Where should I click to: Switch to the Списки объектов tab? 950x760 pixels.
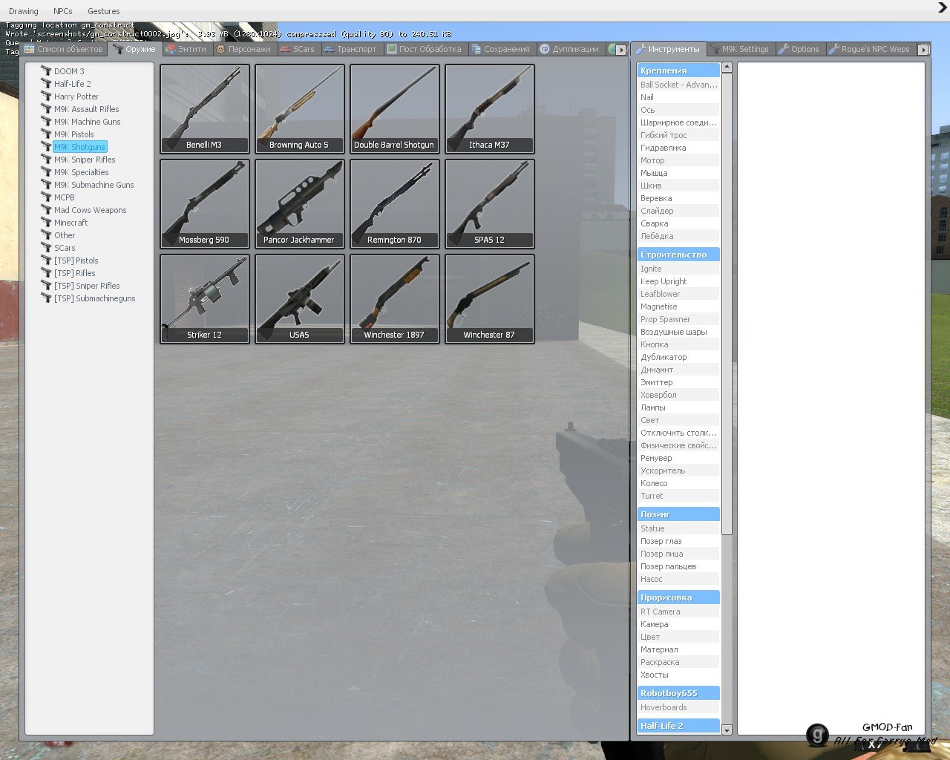point(64,49)
